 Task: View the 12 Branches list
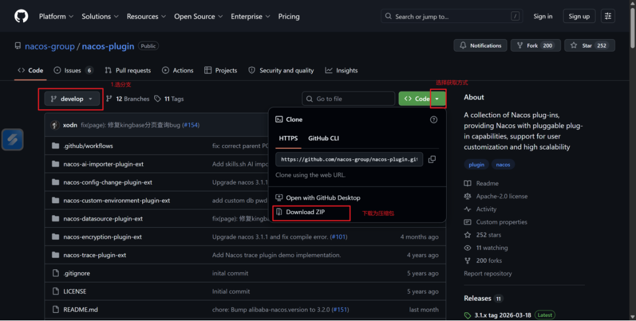click(127, 99)
